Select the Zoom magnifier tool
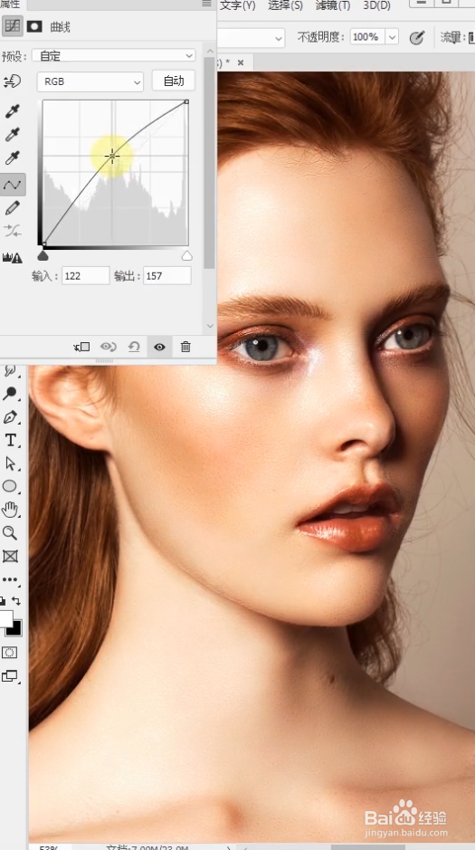Image resolution: width=475 pixels, height=850 pixels. (x=10, y=533)
